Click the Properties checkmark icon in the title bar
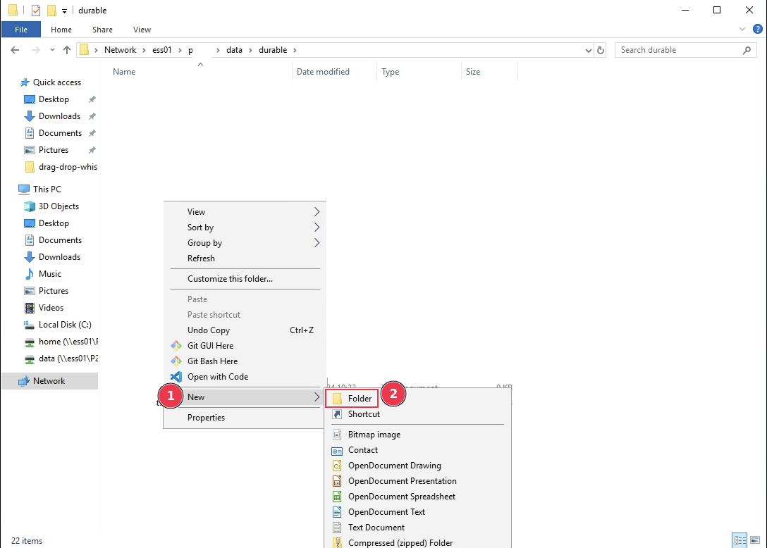Screen dimensions: 767x548 coord(36,11)
